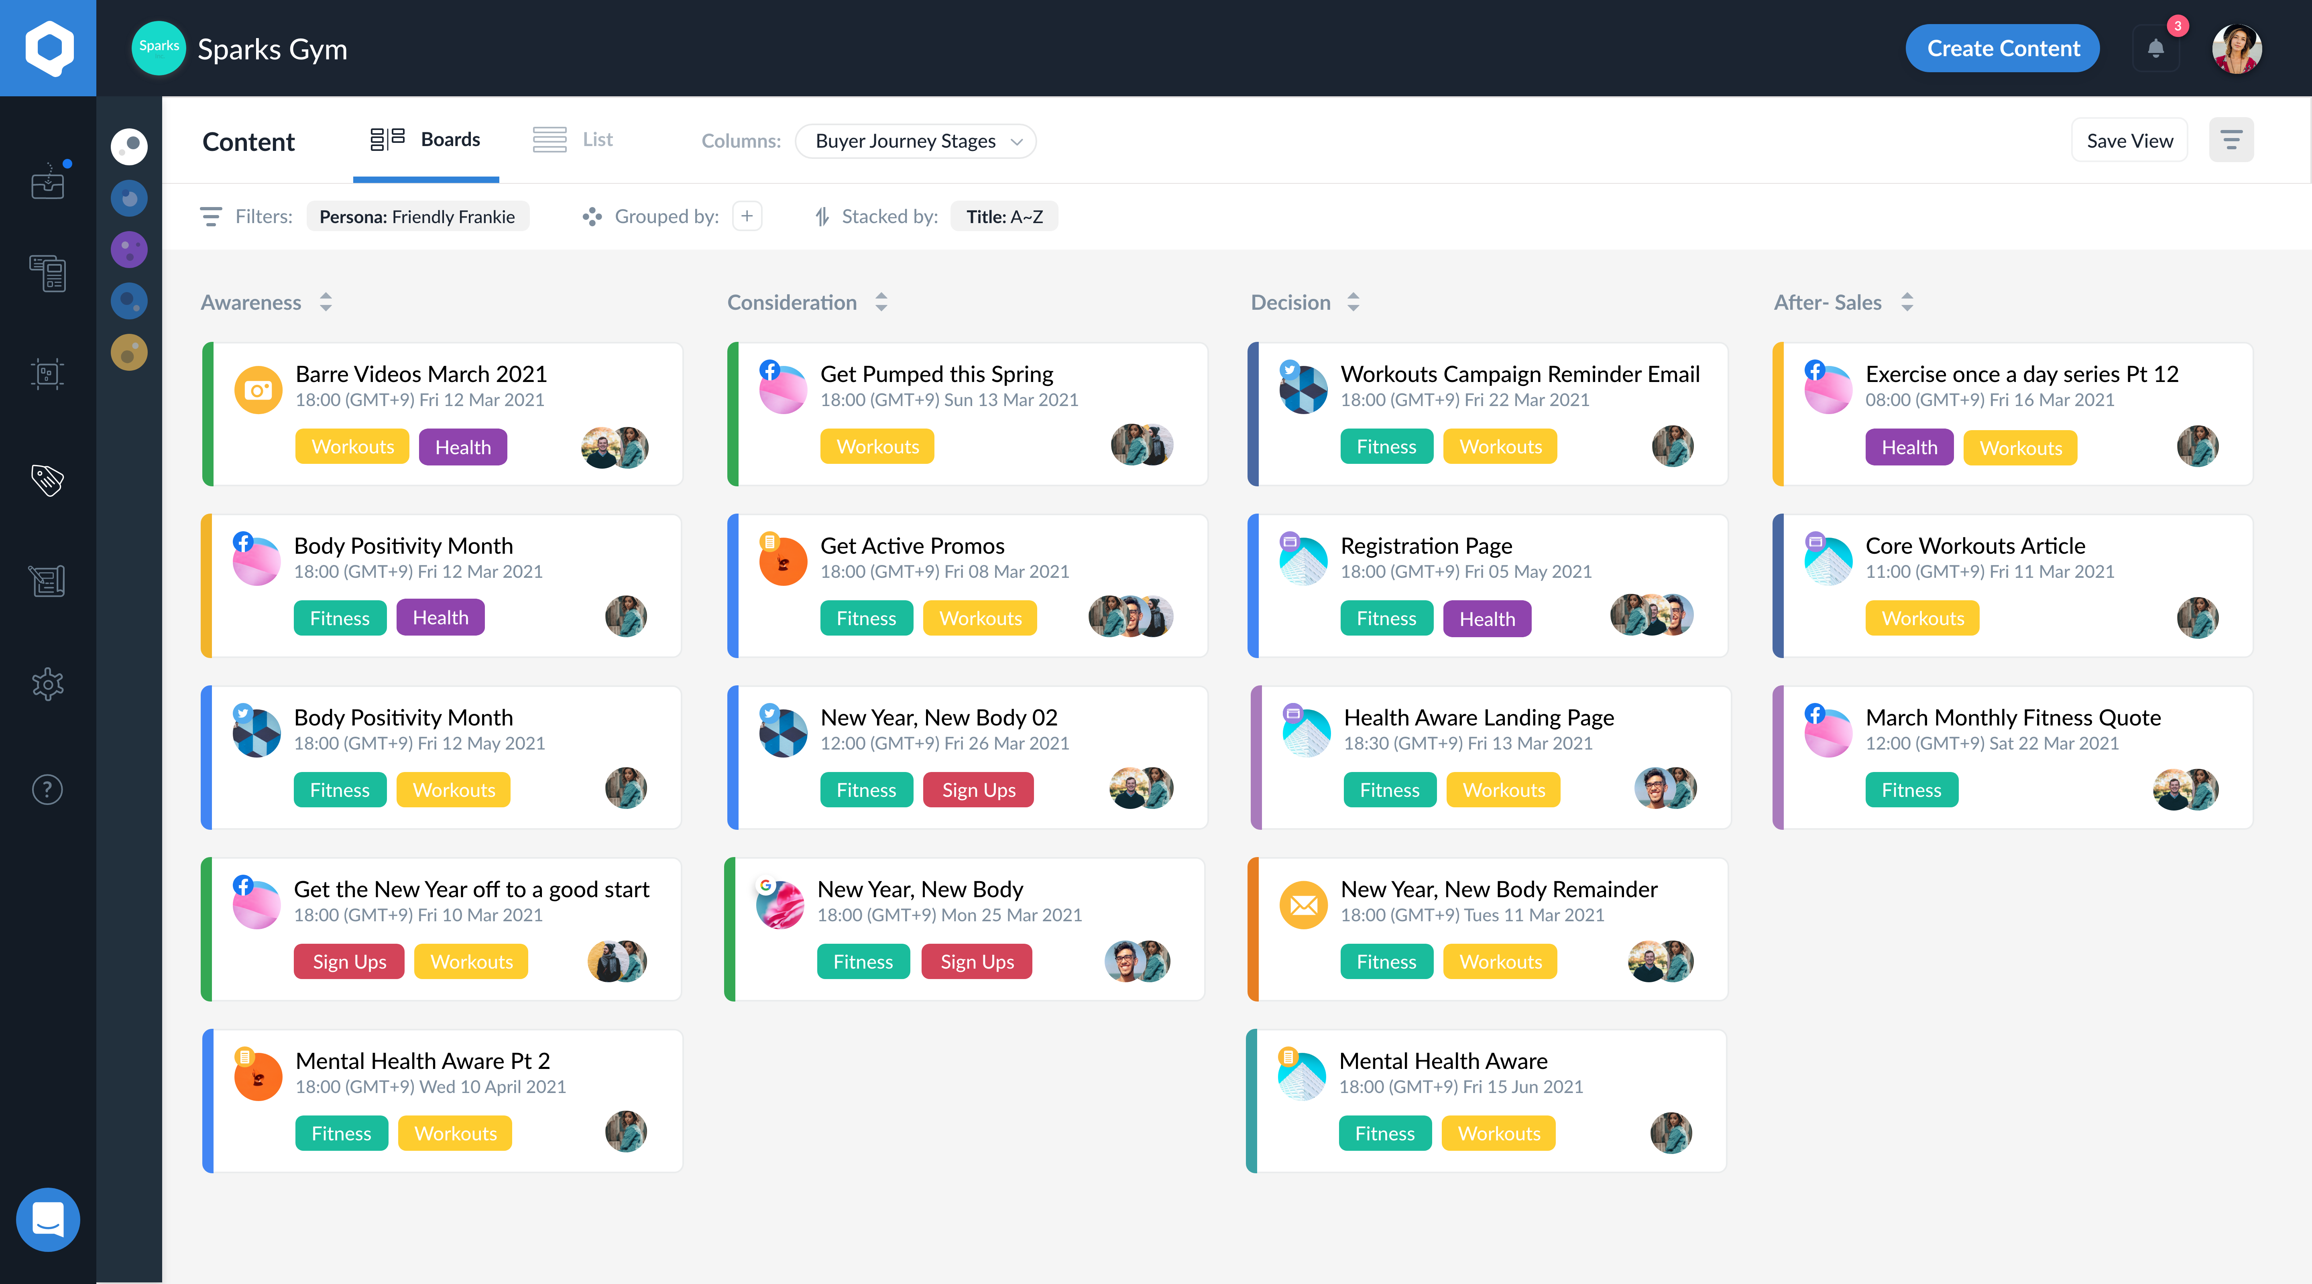Click the Create Content button

pos(2003,48)
